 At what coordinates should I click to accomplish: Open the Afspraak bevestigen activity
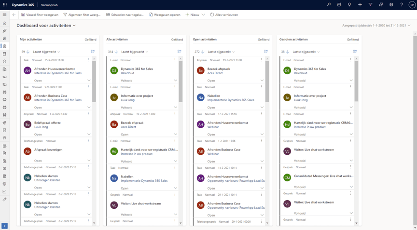[48, 150]
